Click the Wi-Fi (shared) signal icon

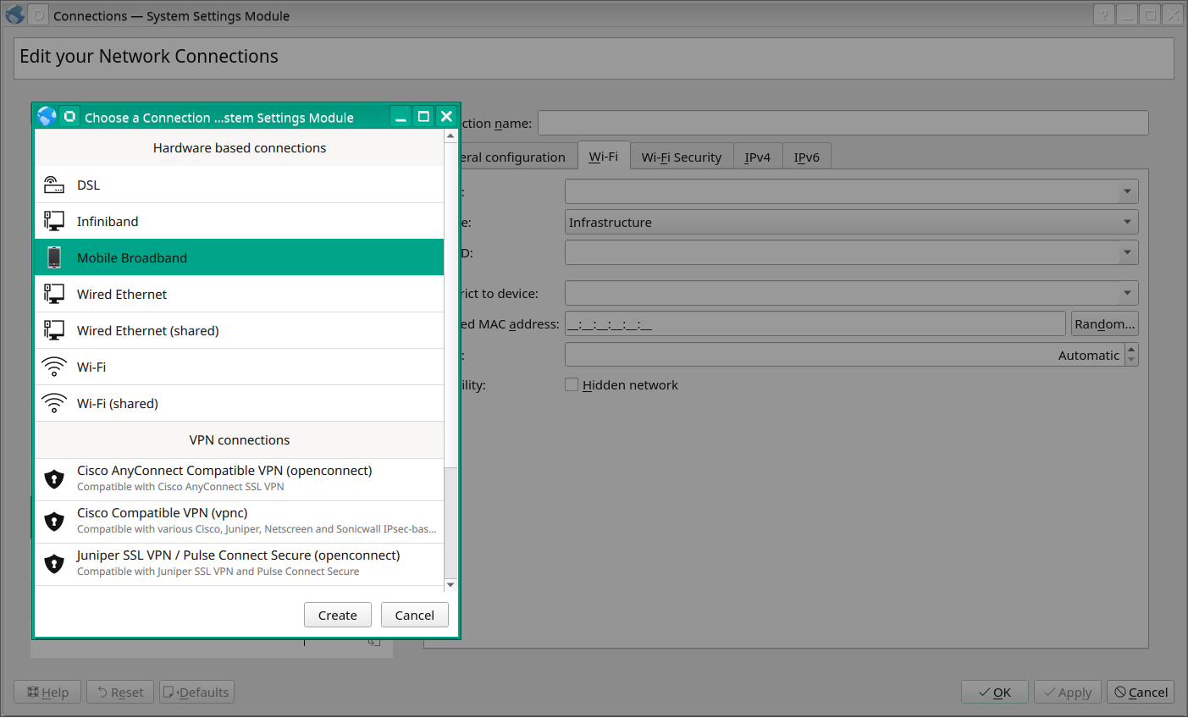tap(54, 403)
